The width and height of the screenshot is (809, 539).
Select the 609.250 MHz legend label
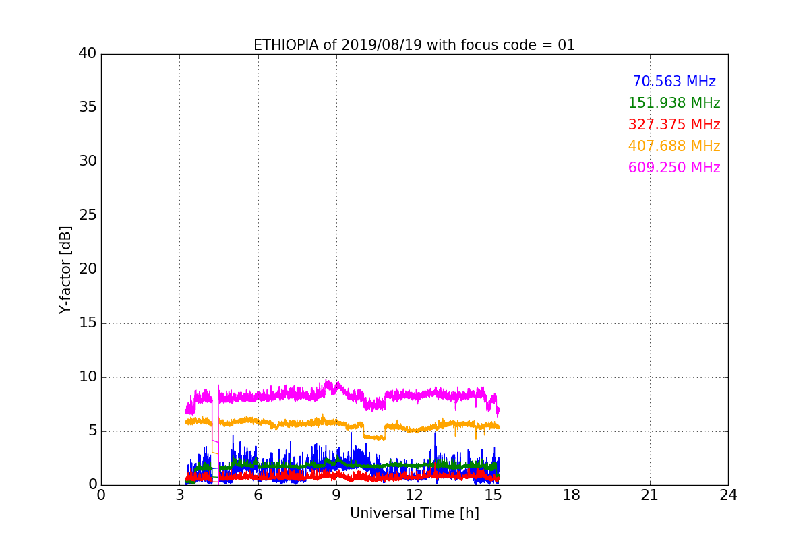coord(674,168)
